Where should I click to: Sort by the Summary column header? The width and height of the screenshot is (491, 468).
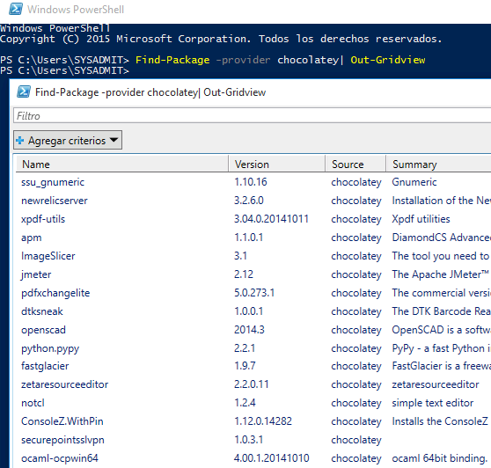(438, 164)
